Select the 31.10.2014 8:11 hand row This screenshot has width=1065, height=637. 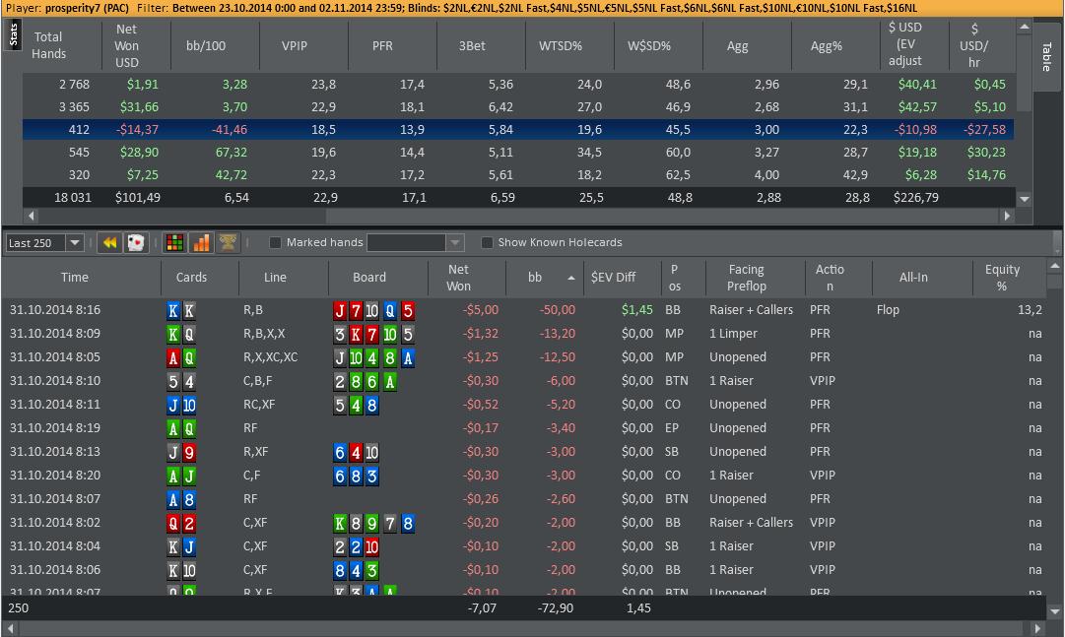[524, 404]
